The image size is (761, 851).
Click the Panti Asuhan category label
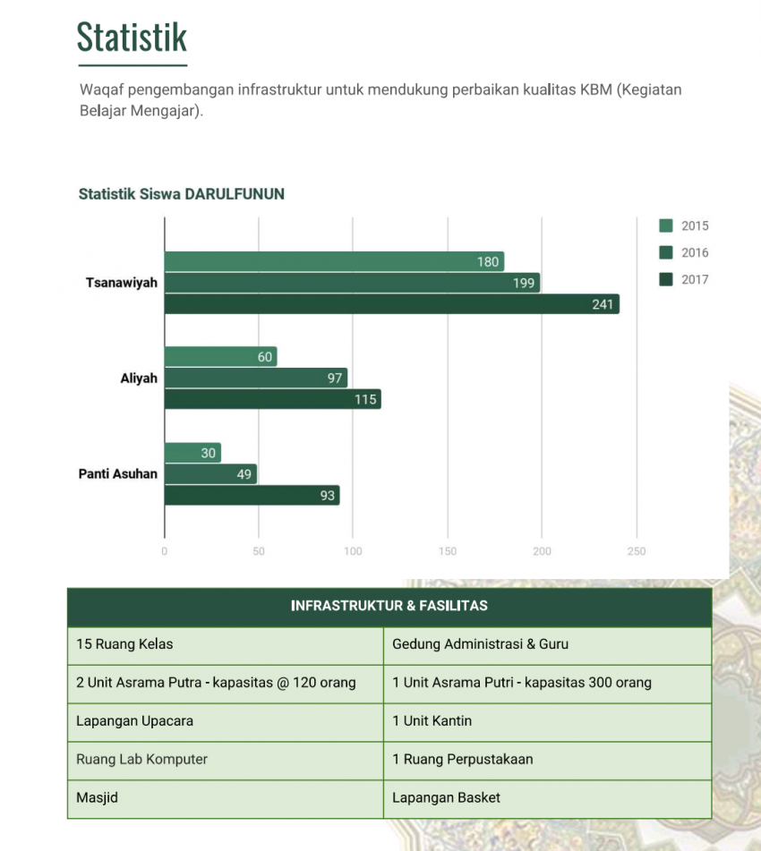118,473
